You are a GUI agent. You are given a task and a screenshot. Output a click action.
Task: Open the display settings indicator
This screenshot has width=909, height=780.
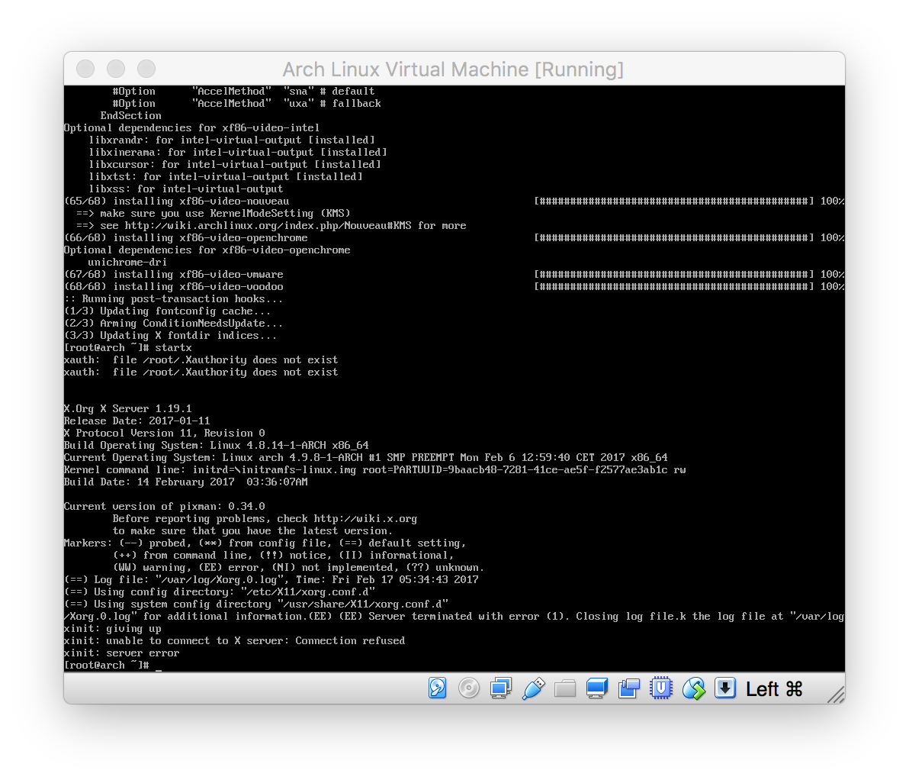tap(597, 688)
